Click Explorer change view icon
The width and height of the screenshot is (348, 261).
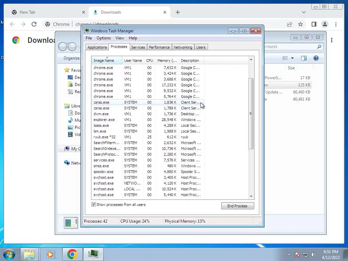tap(285, 58)
